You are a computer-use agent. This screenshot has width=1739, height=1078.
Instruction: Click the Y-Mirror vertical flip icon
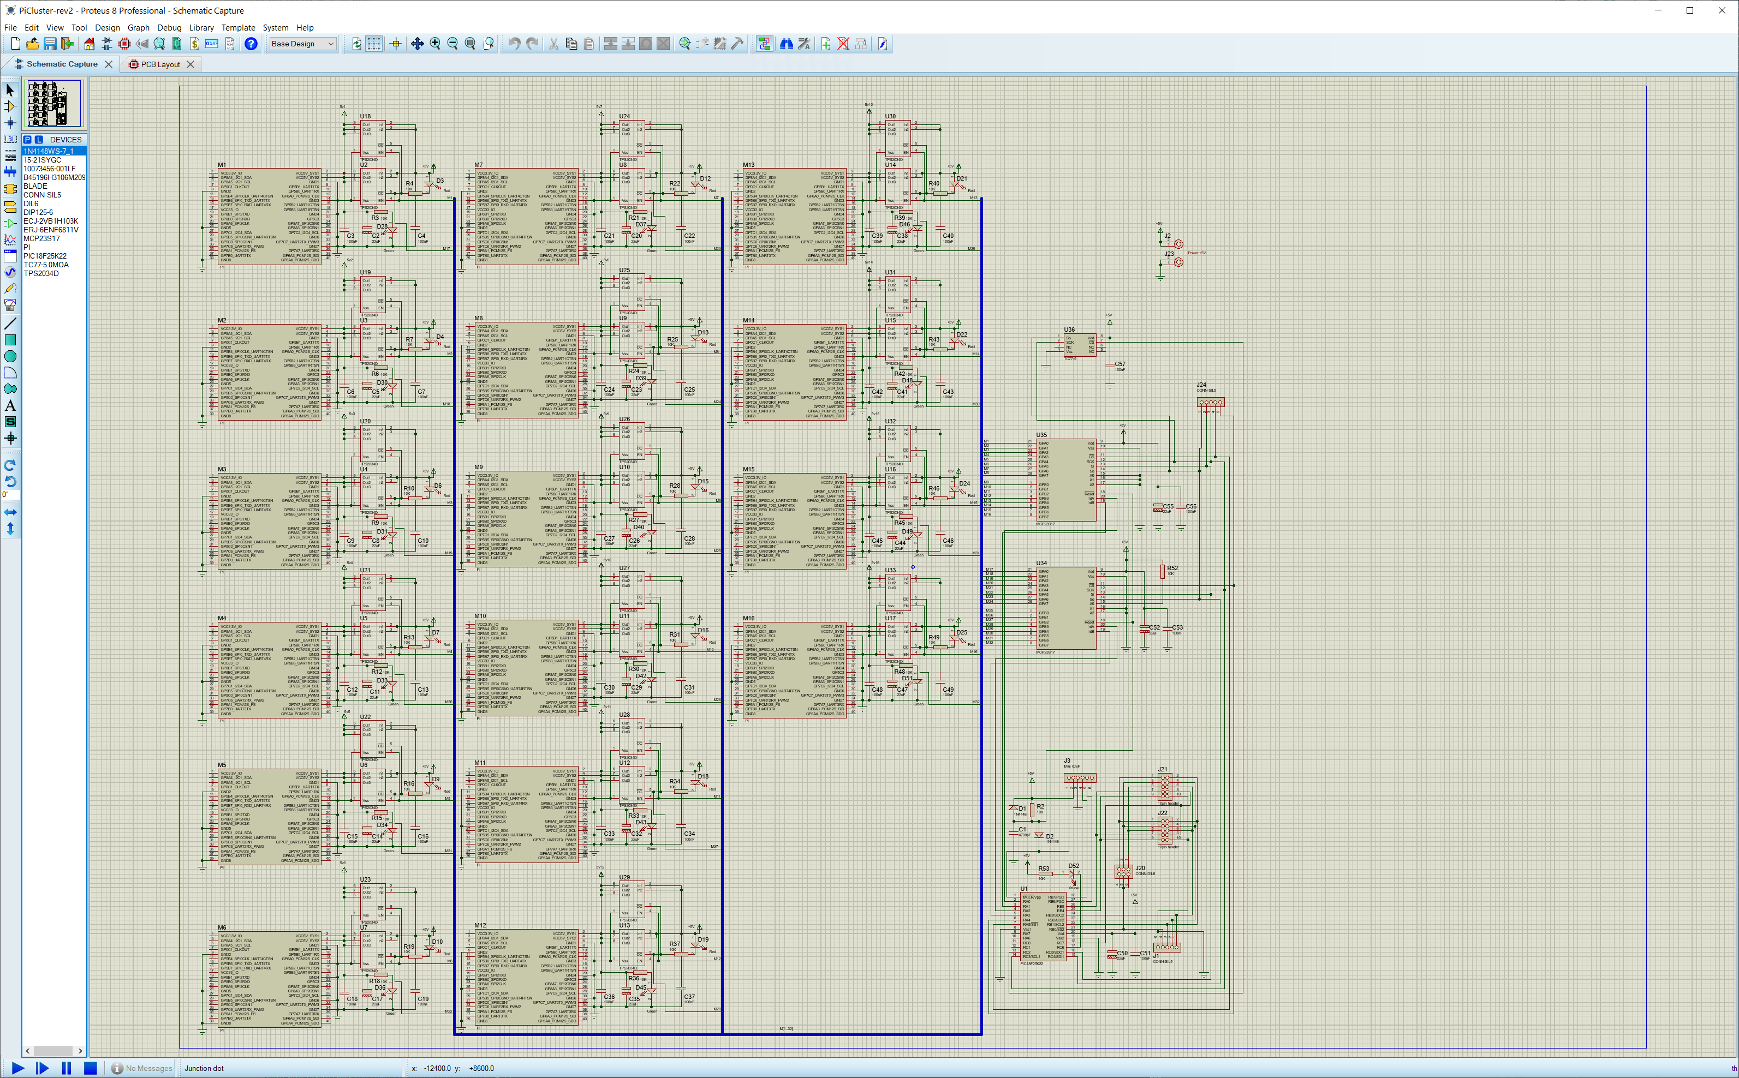(x=10, y=528)
